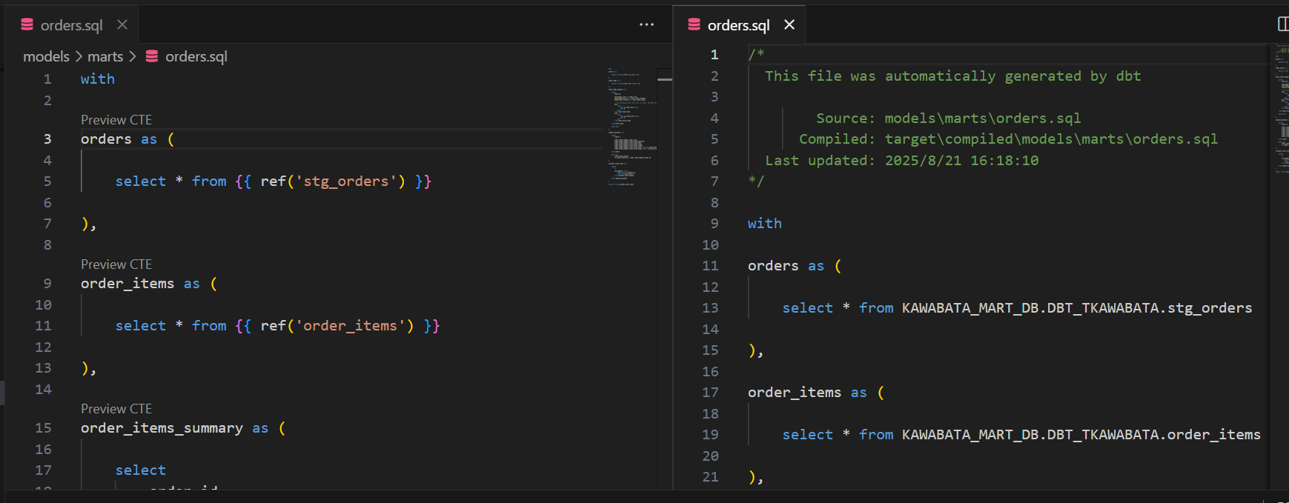Image resolution: width=1289 pixels, height=503 pixels.
Task: Click 'KAWABATA_MART_DB.DBT_TKAWABATA.order_items' in right editor
Action: pyautogui.click(x=1081, y=435)
